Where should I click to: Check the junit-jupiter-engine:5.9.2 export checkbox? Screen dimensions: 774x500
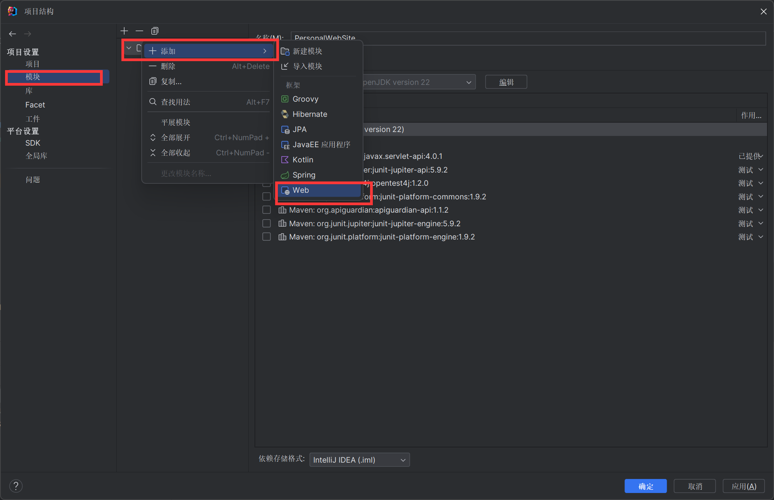click(x=267, y=224)
